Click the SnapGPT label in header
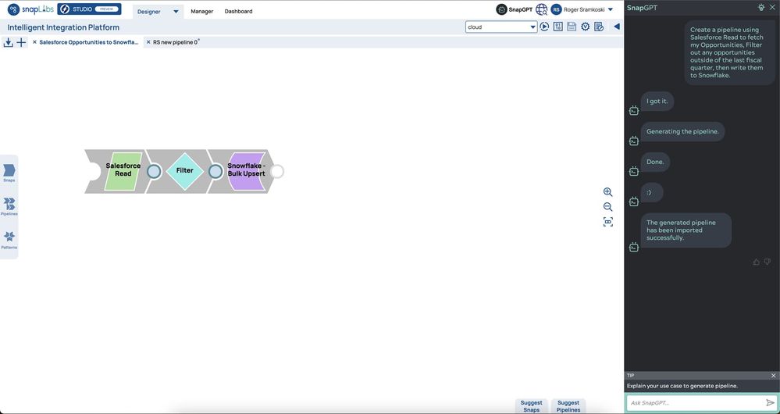Viewport: 780px width, 414px height. 520,9
